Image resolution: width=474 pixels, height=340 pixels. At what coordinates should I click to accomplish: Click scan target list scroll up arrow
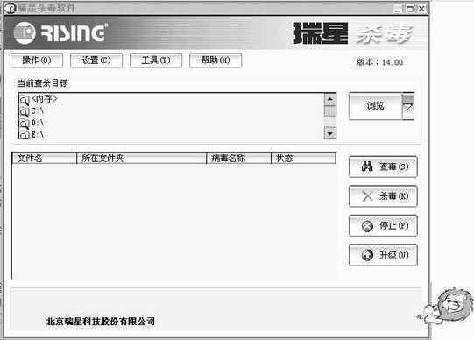pos(330,99)
